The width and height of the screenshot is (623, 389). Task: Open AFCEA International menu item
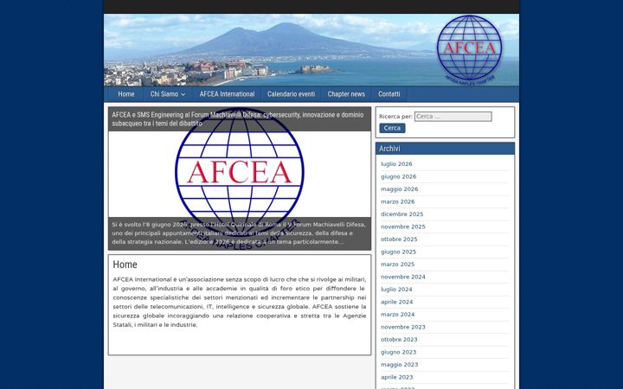(x=227, y=94)
